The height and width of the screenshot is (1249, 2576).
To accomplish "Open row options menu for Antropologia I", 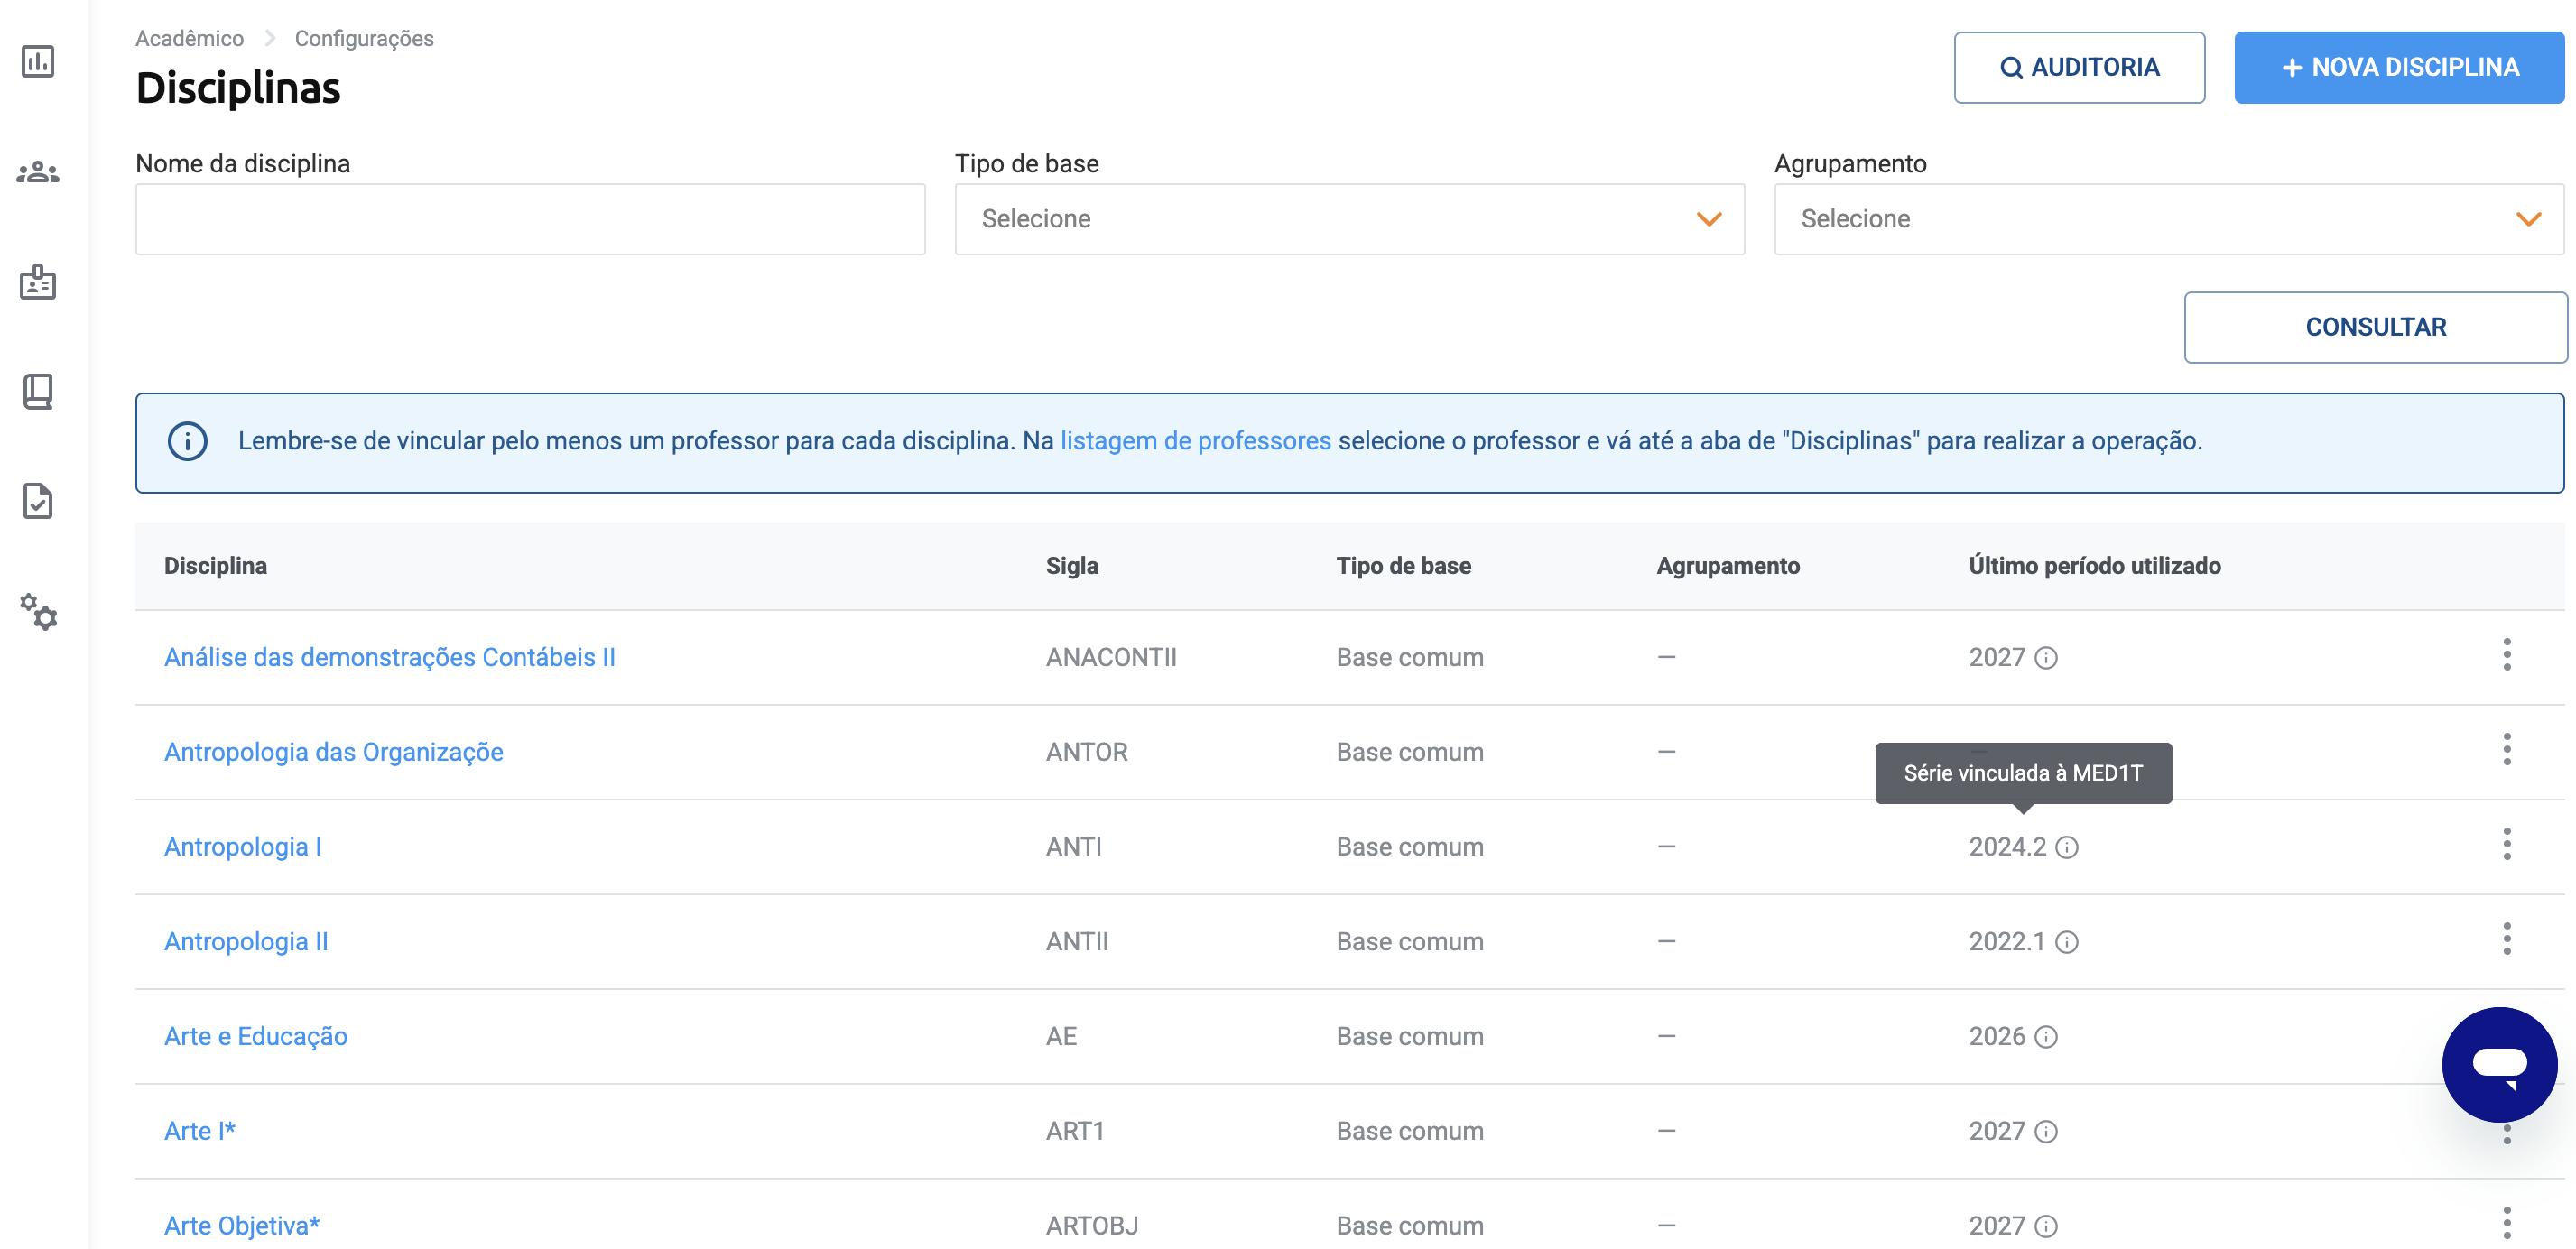I will [x=2507, y=844].
